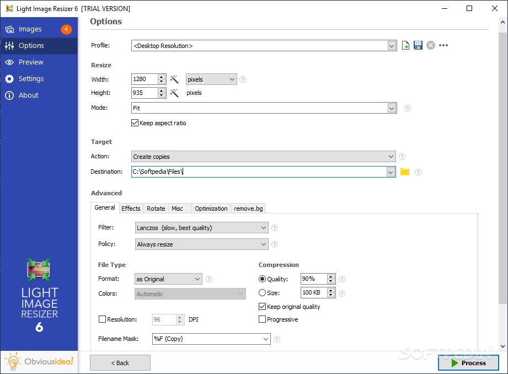Open help for the width unit dropdown
508x374 pixels.
pos(243,79)
